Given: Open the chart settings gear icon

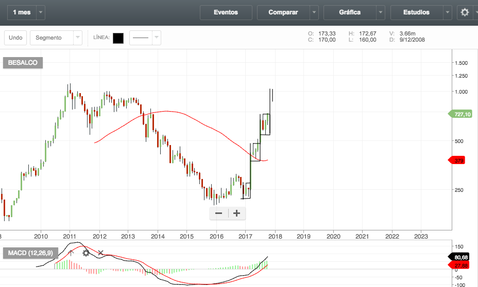Looking at the screenshot, I should click(465, 12).
